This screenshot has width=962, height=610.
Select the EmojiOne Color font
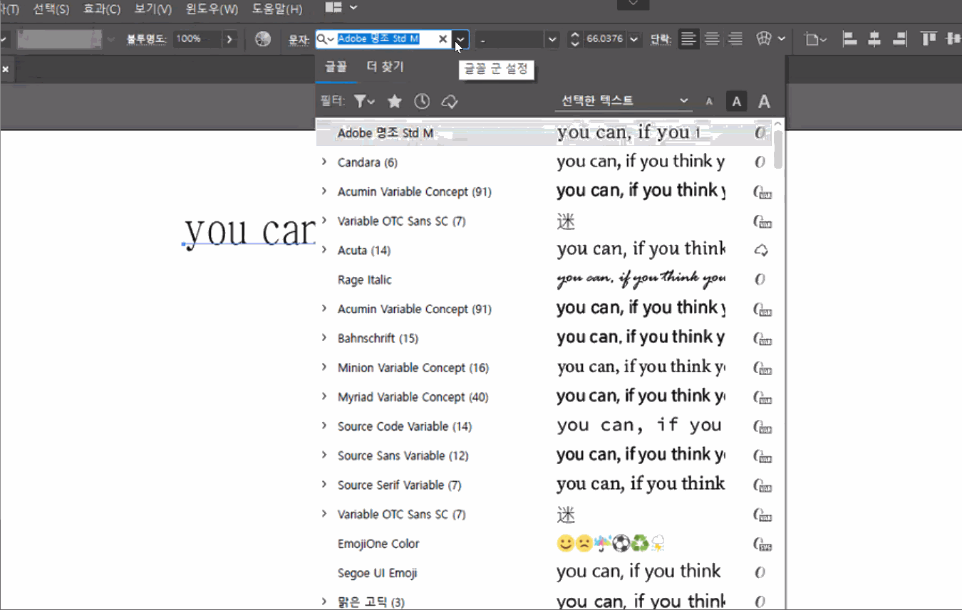378,544
